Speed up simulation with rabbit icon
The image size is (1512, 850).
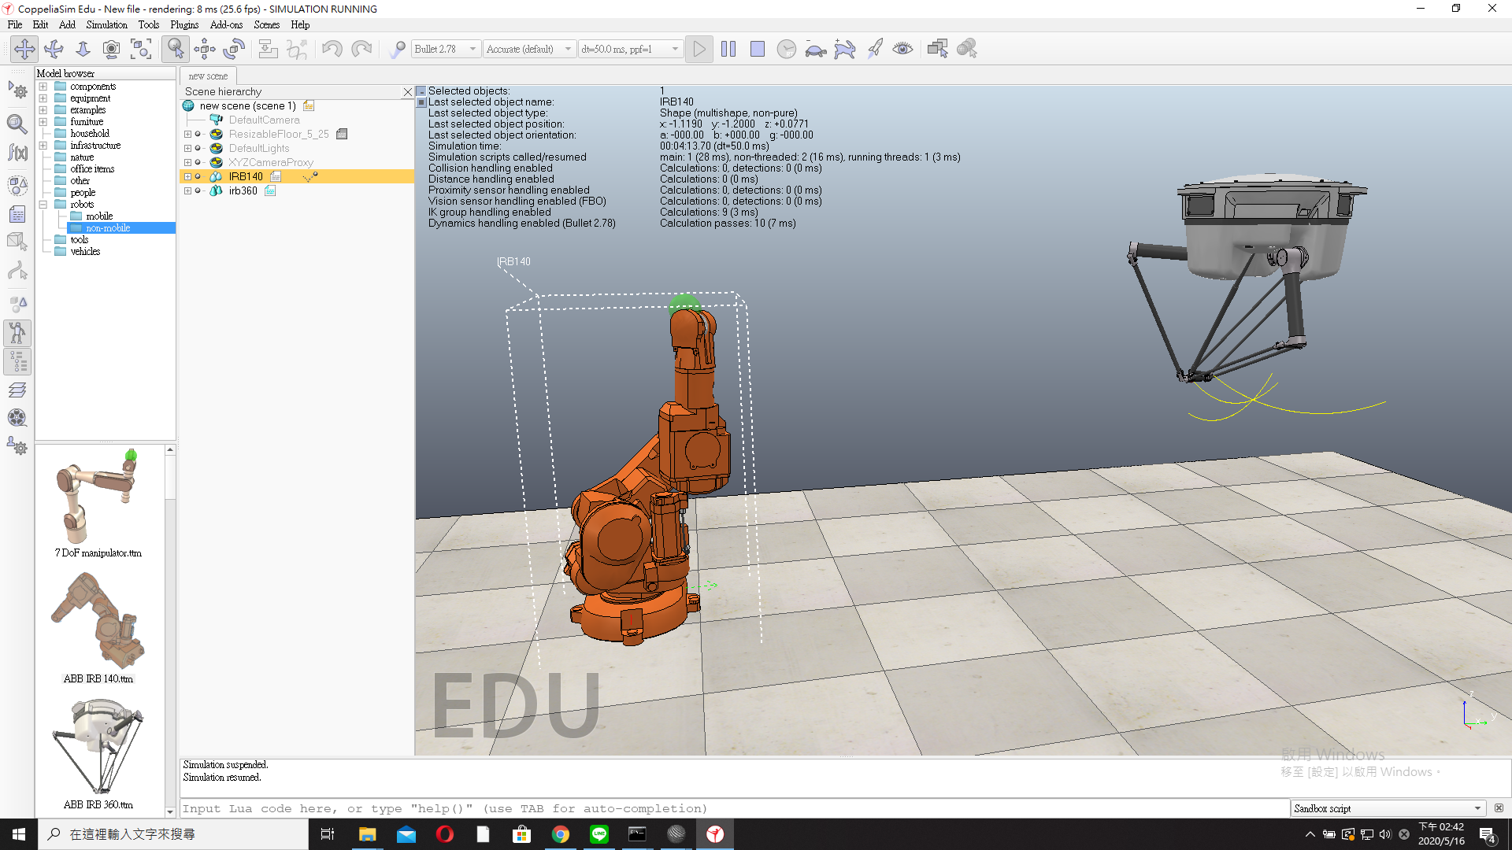click(845, 49)
